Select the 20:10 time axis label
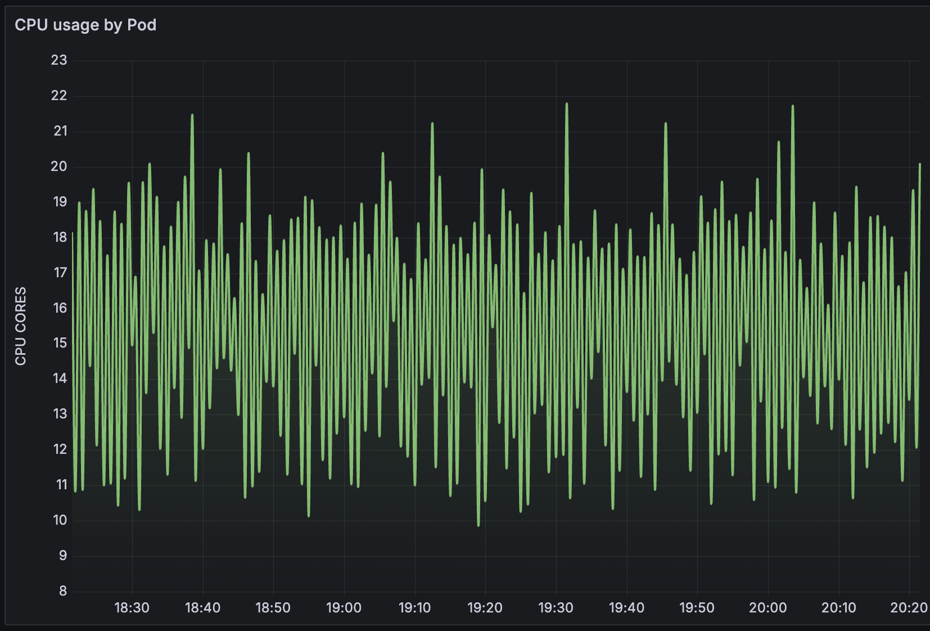 click(x=839, y=608)
